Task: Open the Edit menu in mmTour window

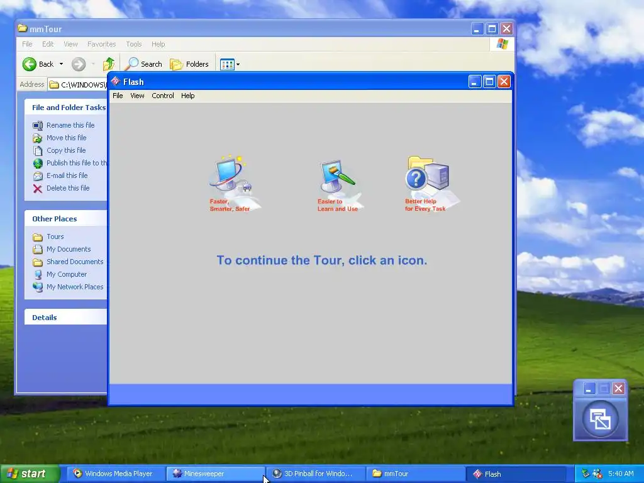Action: tap(48, 44)
